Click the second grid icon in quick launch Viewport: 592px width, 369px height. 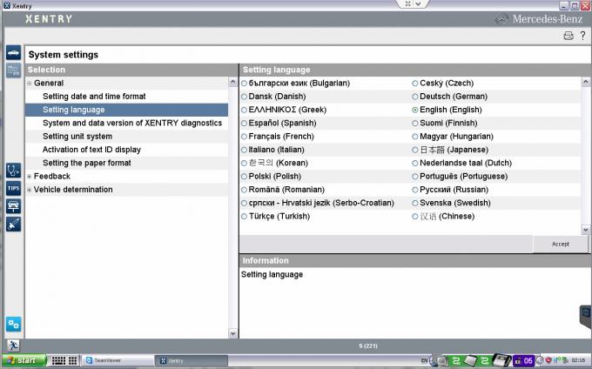tap(73, 360)
